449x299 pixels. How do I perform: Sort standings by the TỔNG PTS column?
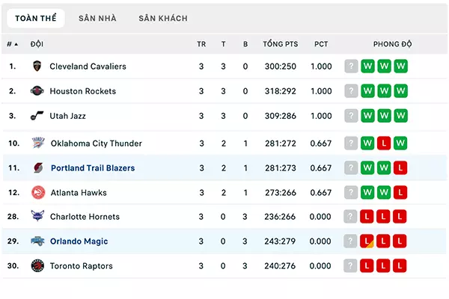pos(281,44)
